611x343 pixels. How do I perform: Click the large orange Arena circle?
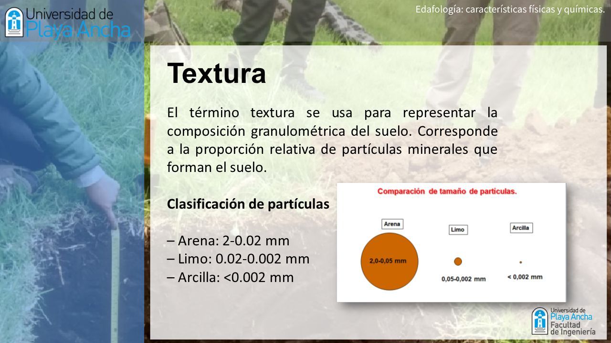coord(390,261)
